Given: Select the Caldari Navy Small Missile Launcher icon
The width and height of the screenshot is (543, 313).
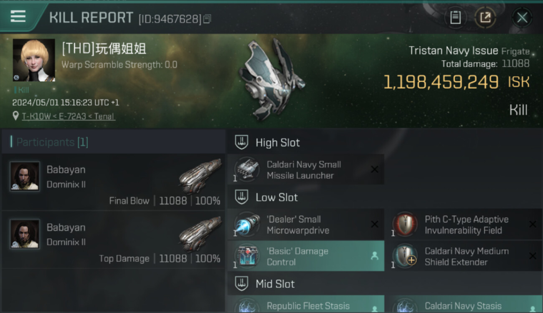Looking at the screenshot, I should (247, 170).
